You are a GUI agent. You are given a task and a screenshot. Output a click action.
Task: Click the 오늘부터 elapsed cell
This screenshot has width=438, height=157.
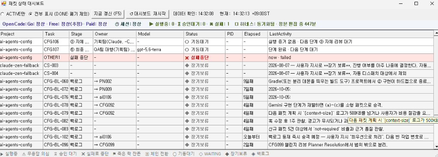255,137
